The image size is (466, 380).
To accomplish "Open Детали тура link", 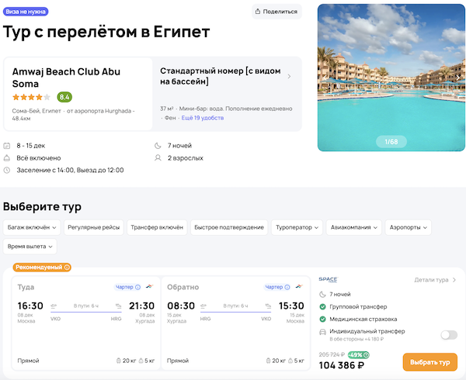I will 435,279.
